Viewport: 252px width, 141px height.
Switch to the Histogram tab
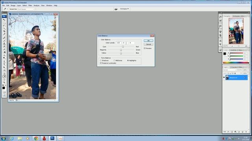(236, 16)
